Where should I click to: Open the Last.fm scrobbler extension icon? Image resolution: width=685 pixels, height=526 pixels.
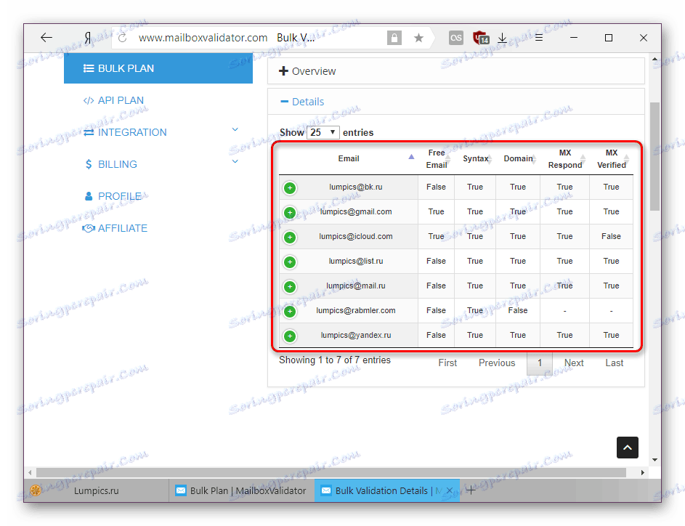[455, 38]
